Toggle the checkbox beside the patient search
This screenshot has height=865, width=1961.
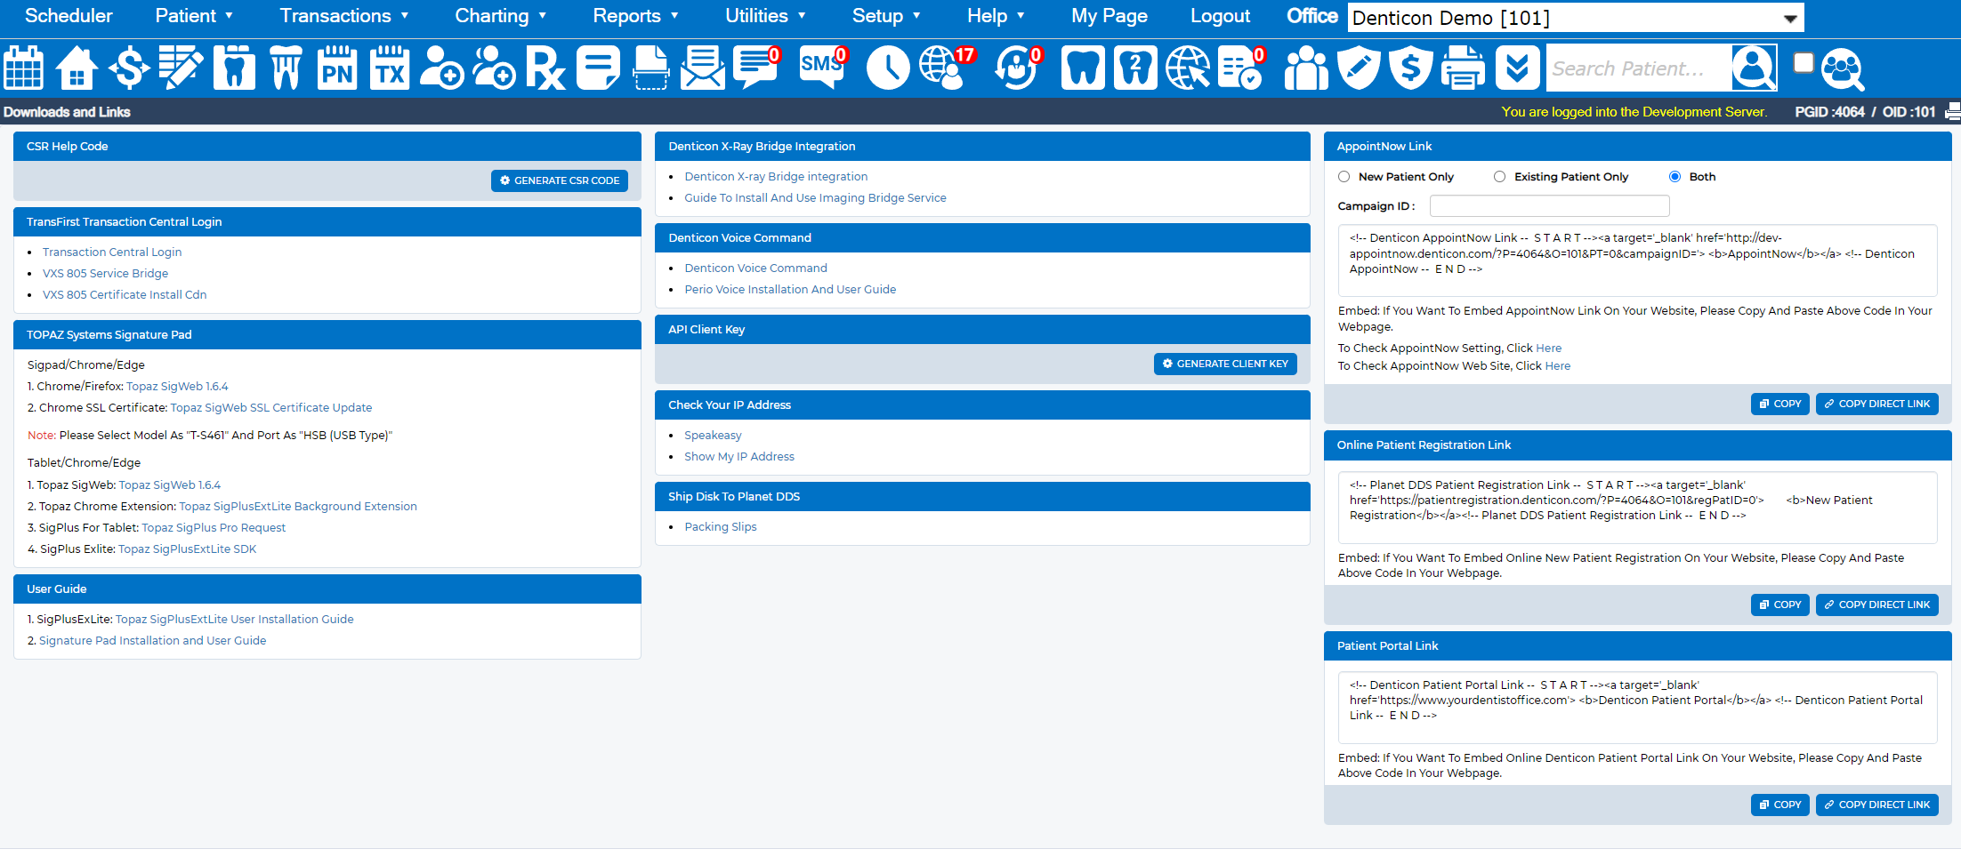[1804, 62]
